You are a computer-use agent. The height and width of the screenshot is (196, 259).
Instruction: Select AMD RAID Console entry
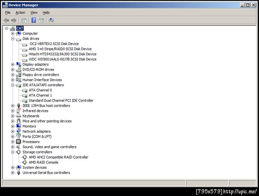(44, 162)
